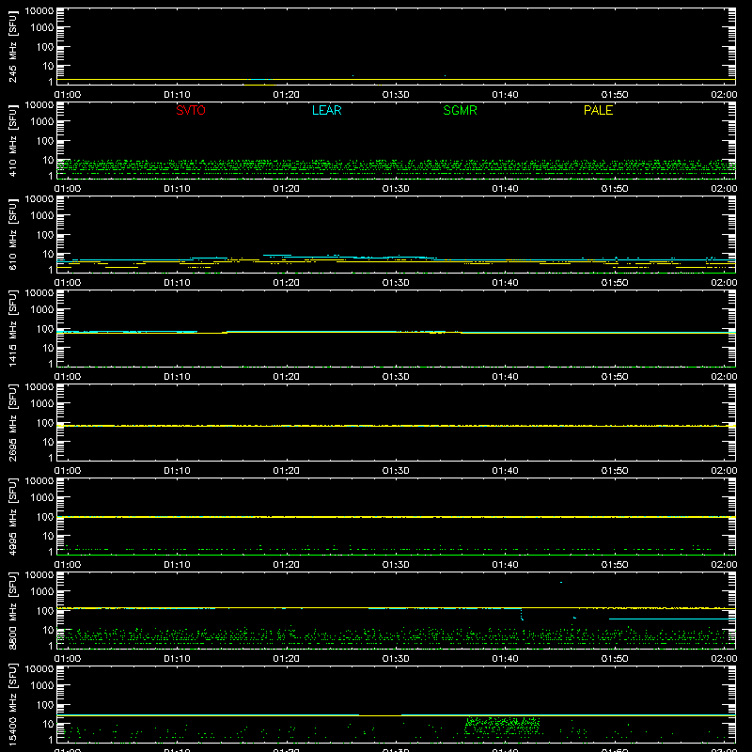Click the cyan LEAR station legend label
752x752 pixels.
326,110
